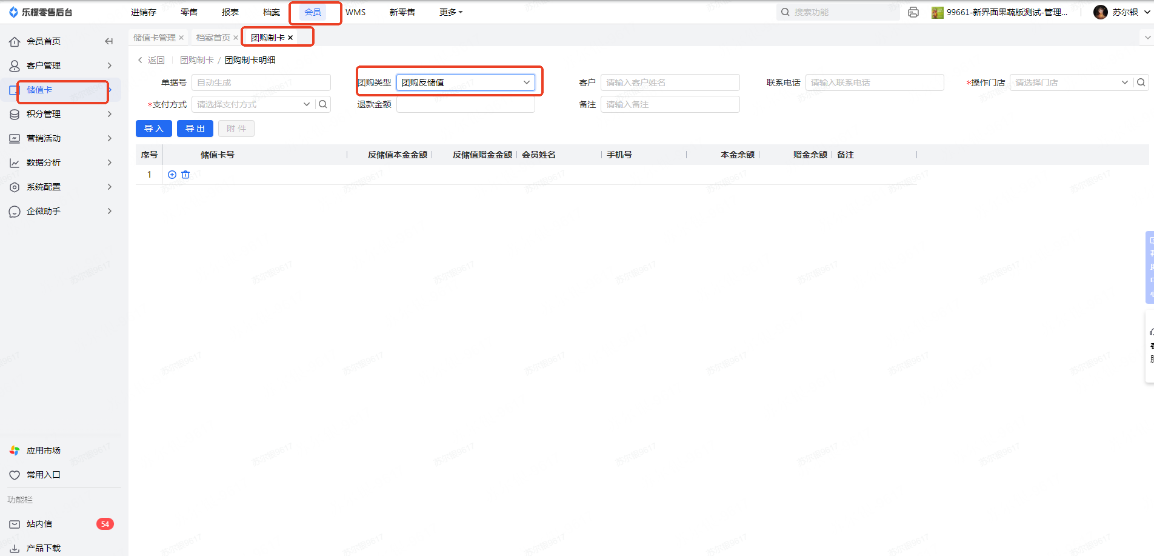Click search icon beside 支付方式 field
Screen dimensions: 1154x556
(x=323, y=104)
